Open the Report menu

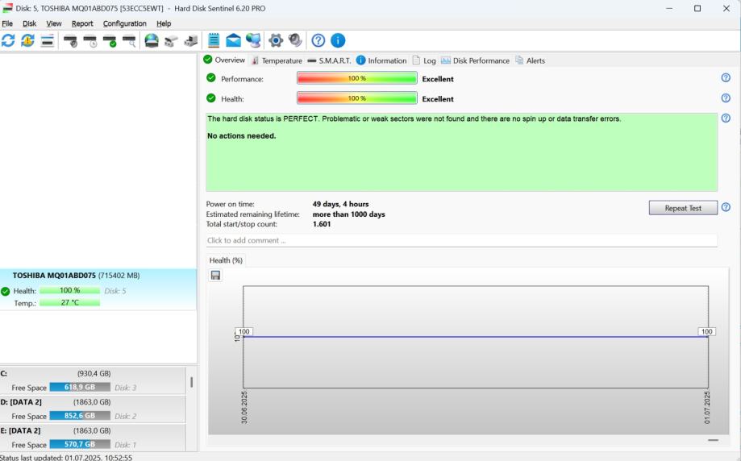(x=82, y=23)
